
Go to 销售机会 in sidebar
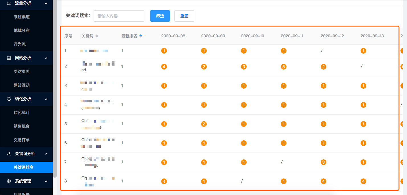pyautogui.click(x=22, y=126)
